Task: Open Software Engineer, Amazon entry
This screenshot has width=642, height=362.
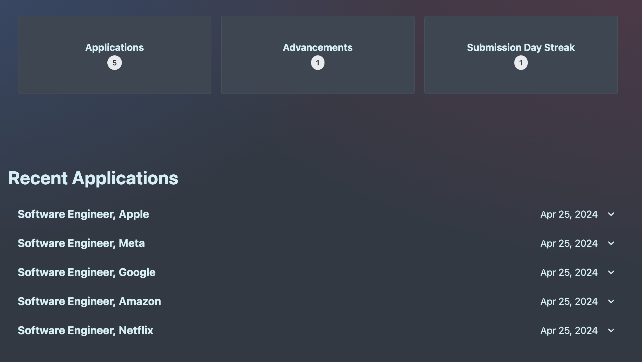Action: (89, 301)
